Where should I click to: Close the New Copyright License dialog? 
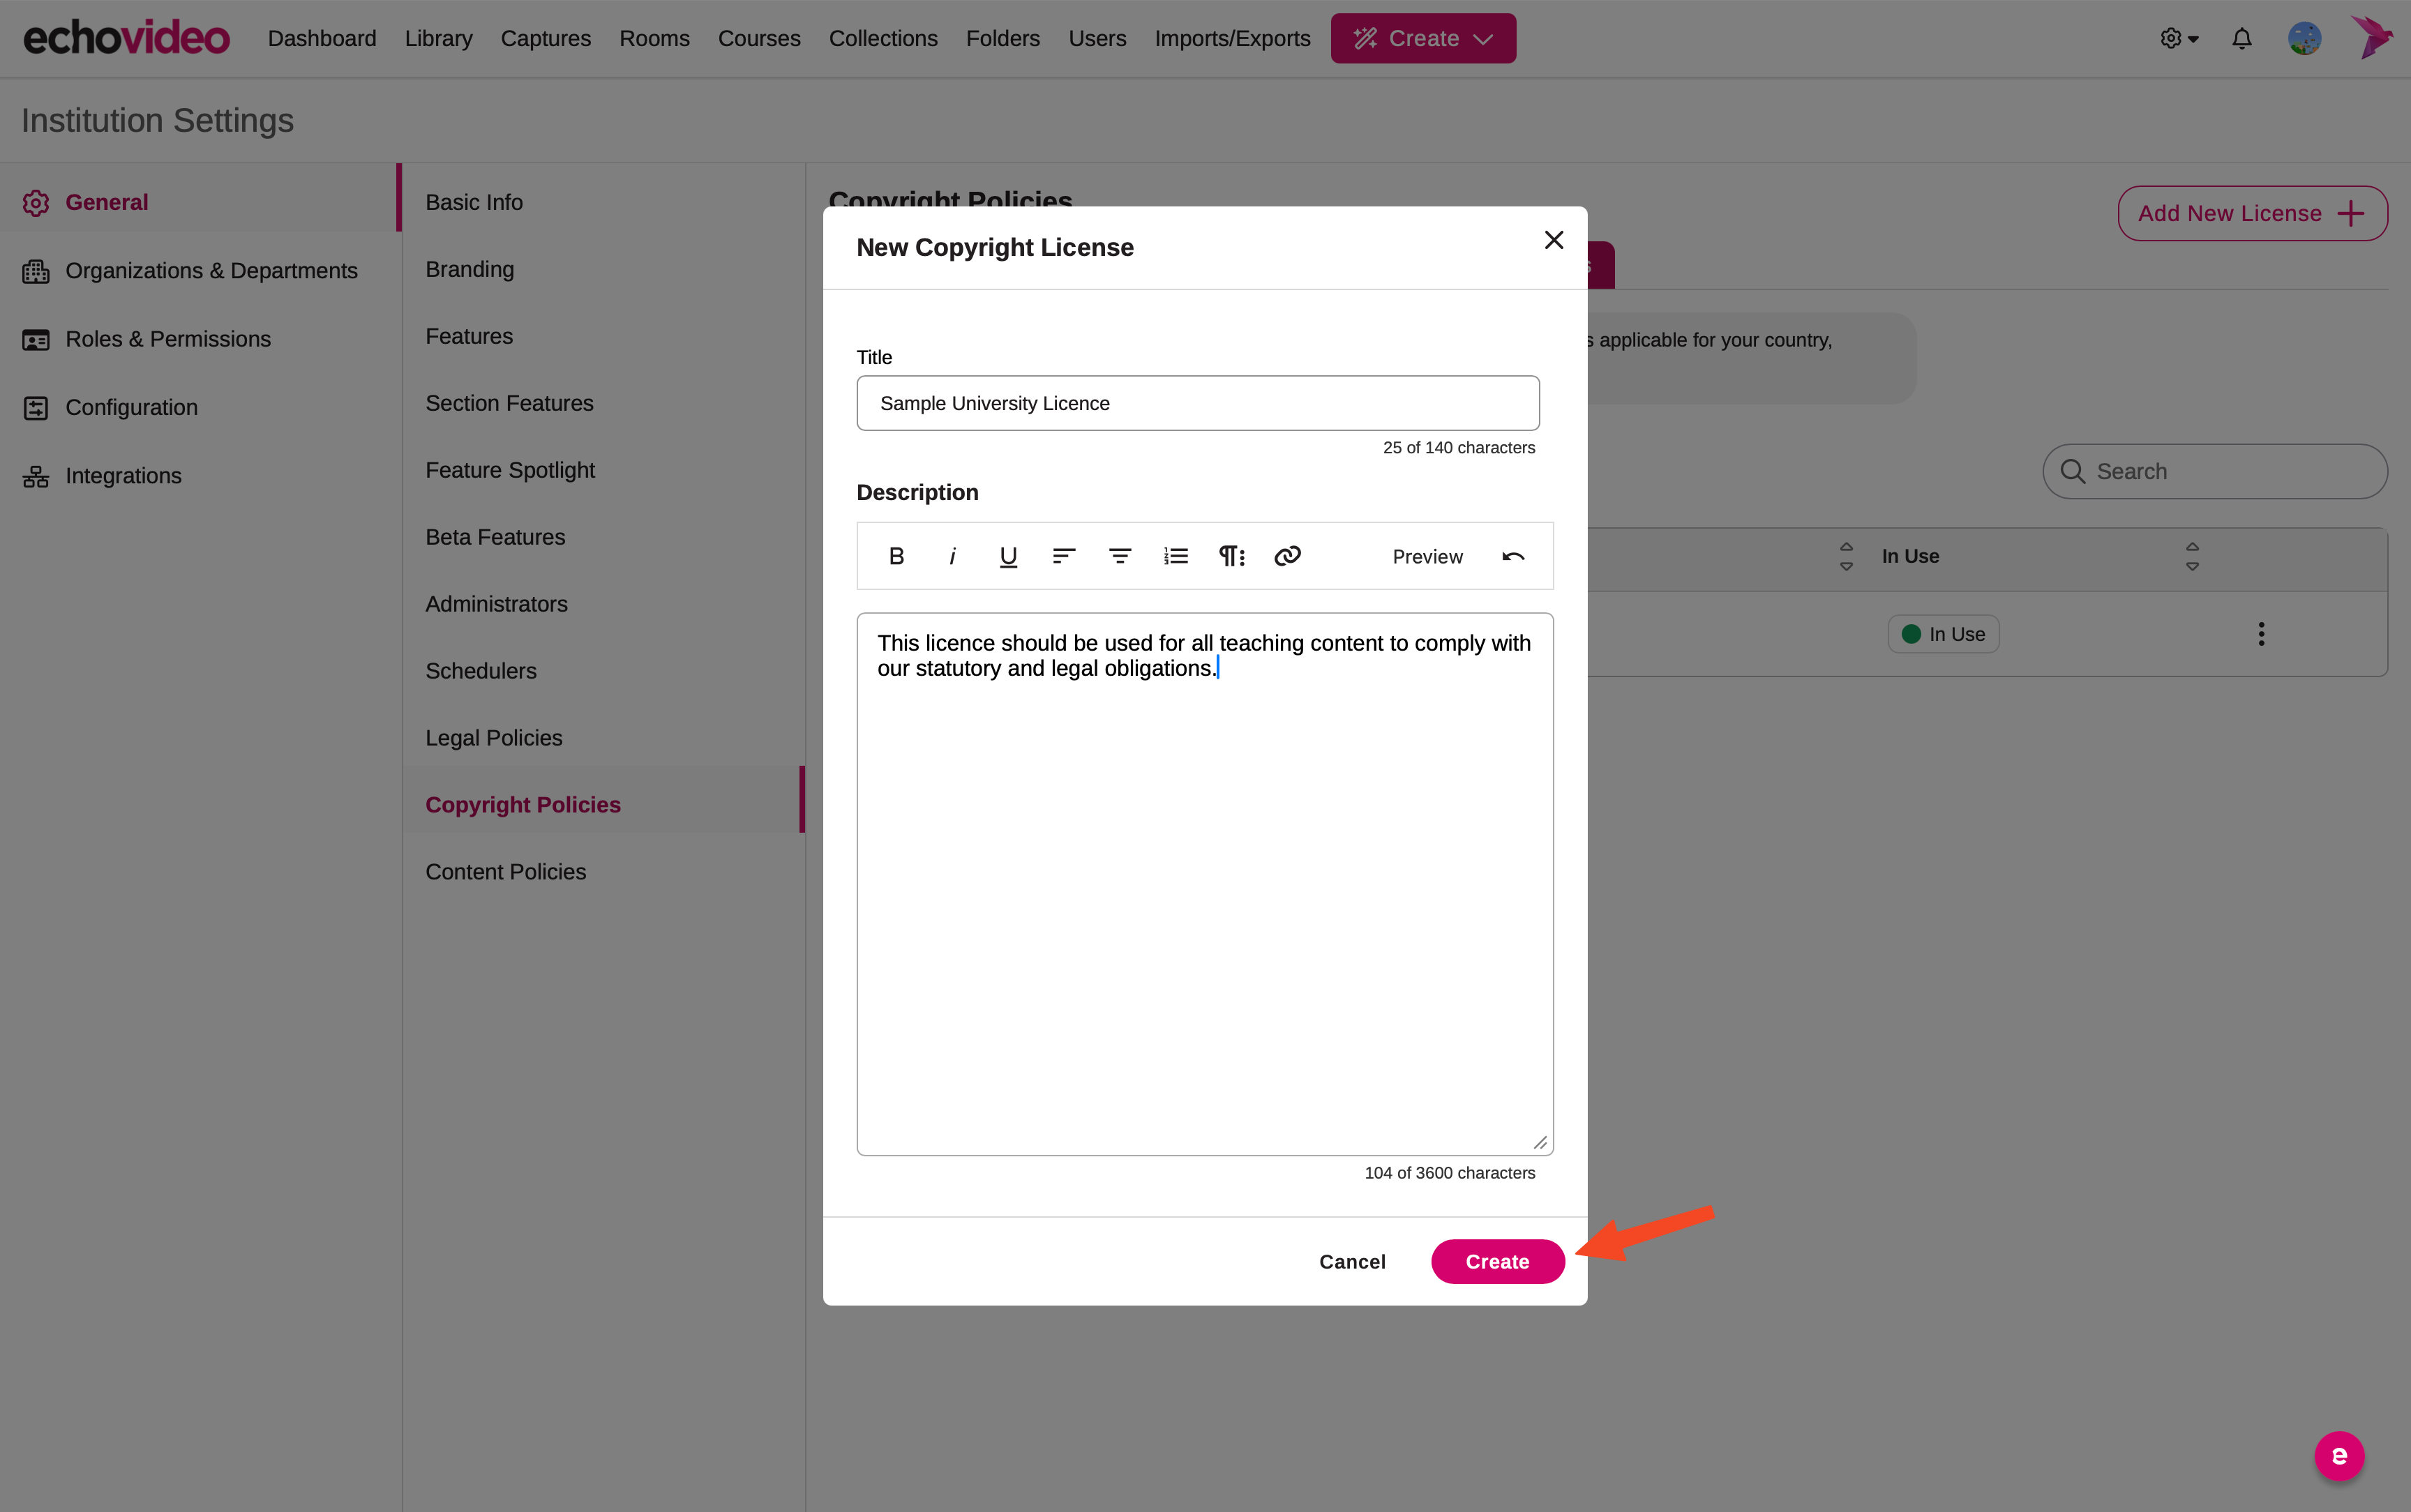pos(1553,240)
